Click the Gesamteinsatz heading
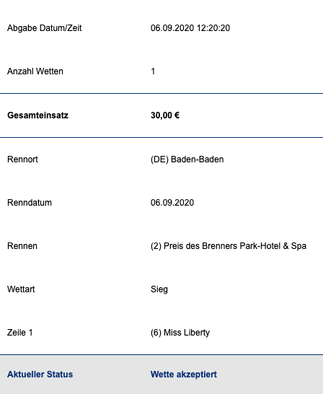This screenshot has height=394, width=323. pos(37,115)
